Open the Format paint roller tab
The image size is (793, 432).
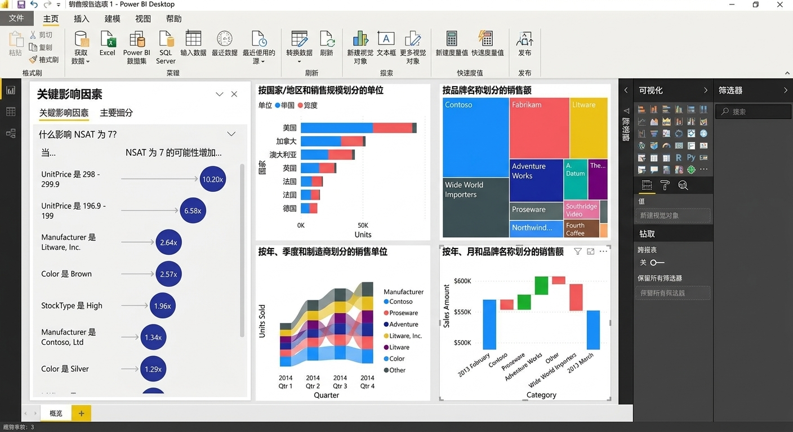click(x=665, y=186)
